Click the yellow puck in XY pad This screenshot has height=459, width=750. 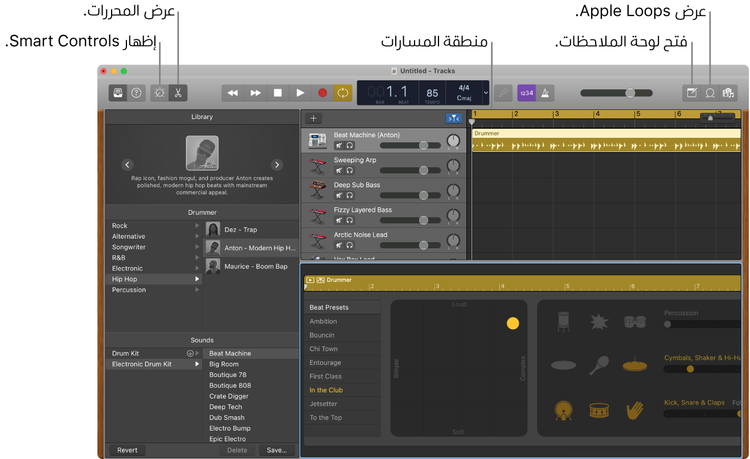(x=513, y=323)
